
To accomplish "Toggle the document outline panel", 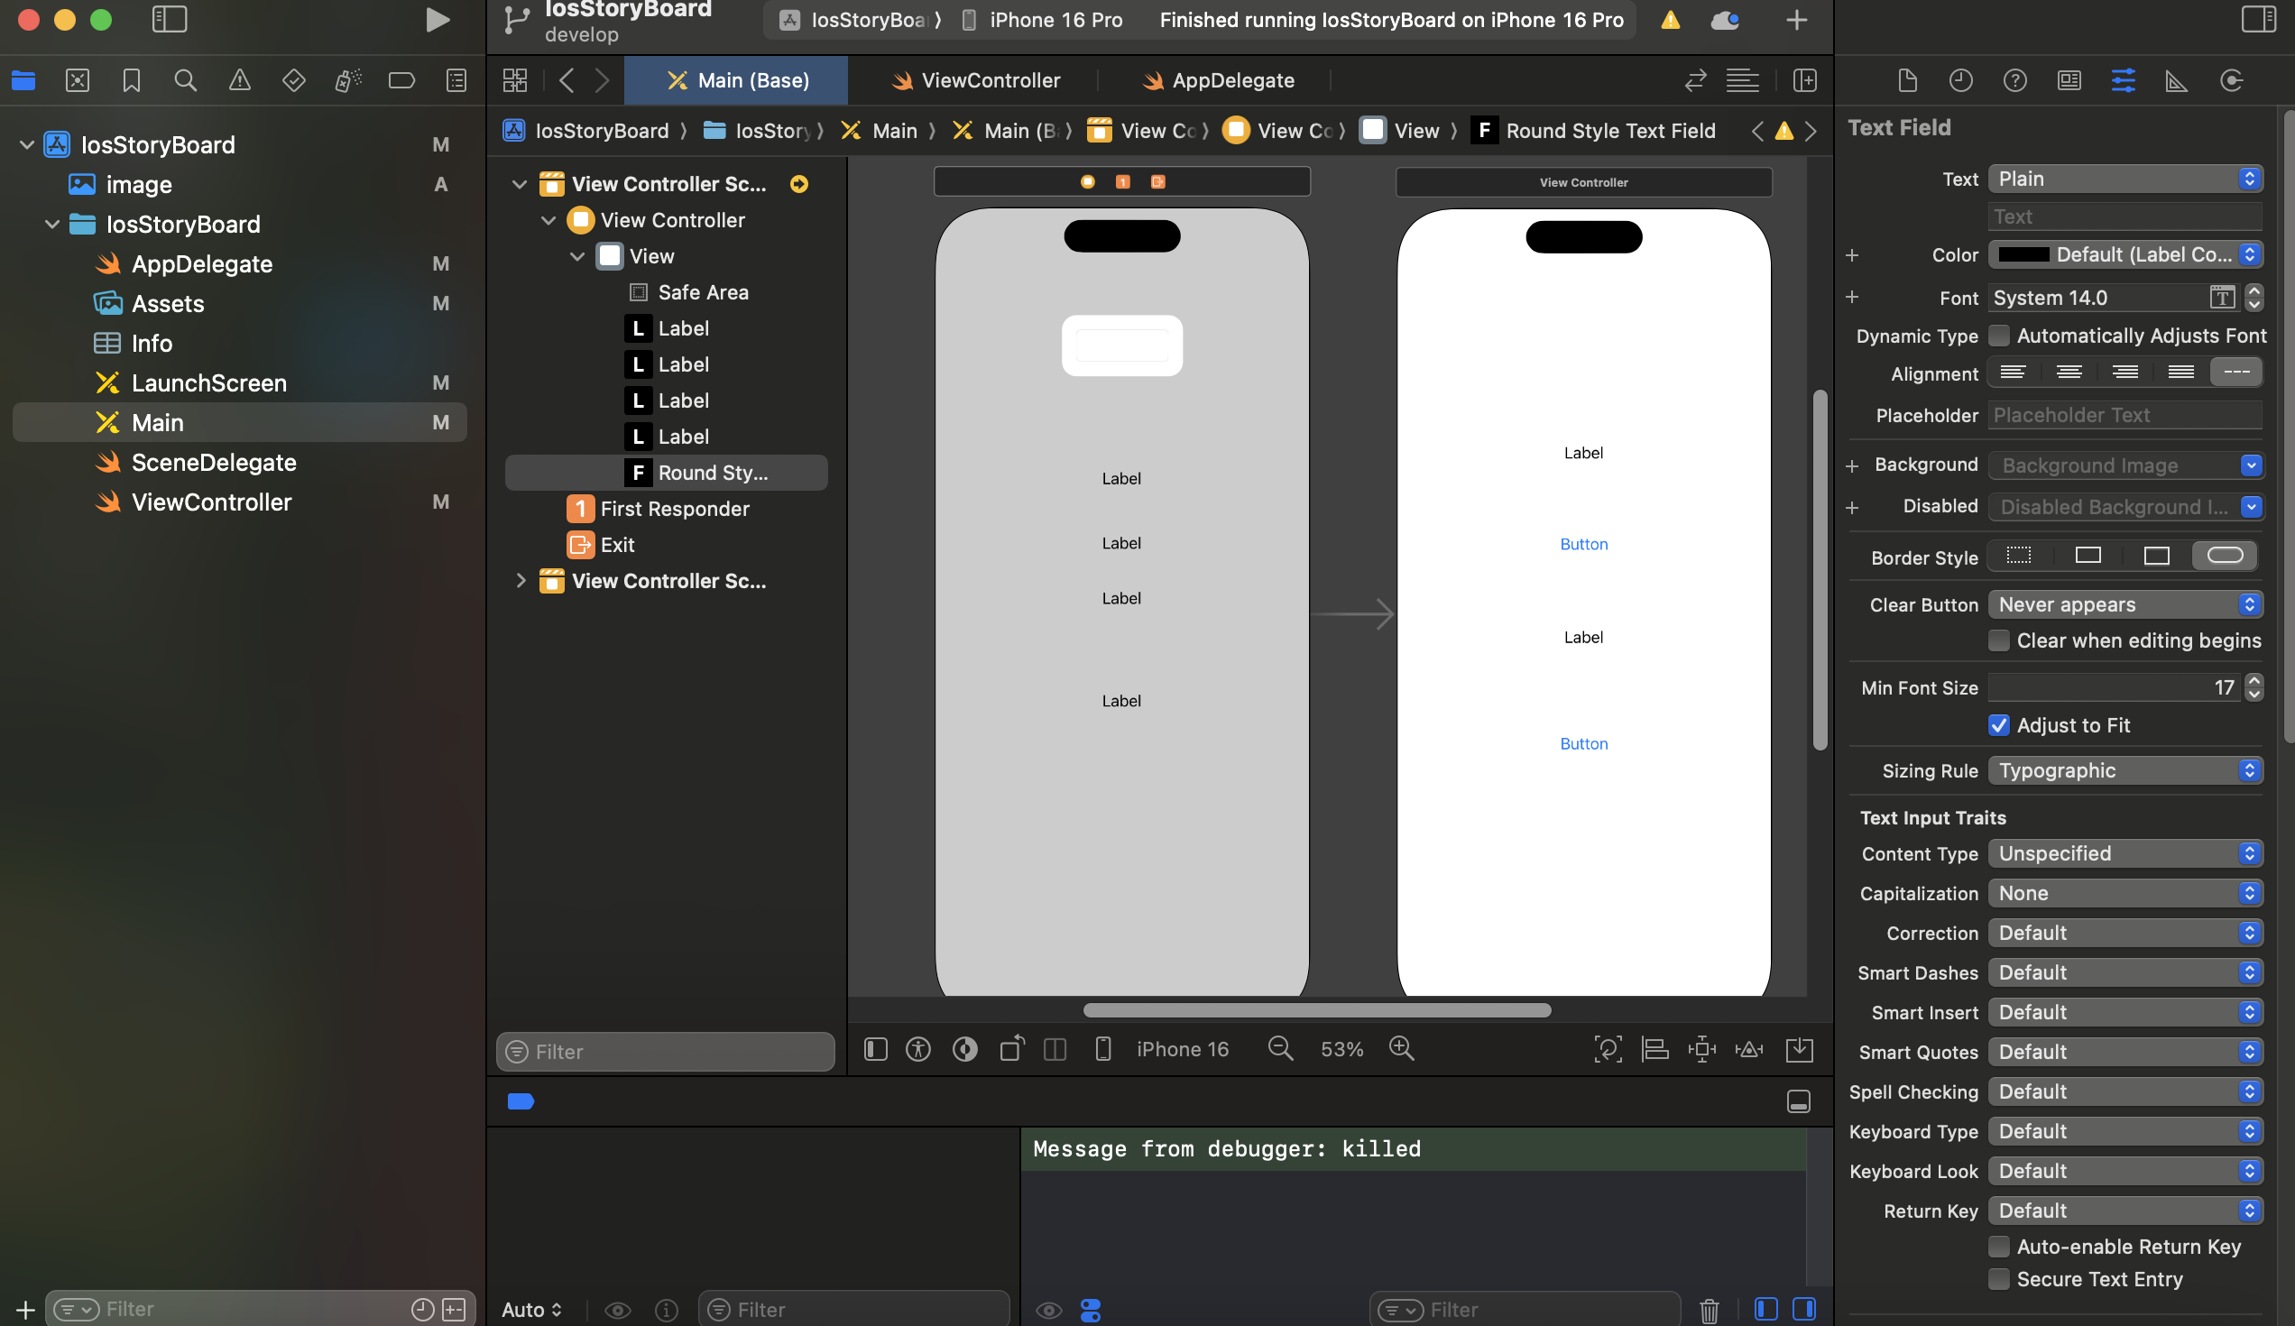I will [875, 1049].
